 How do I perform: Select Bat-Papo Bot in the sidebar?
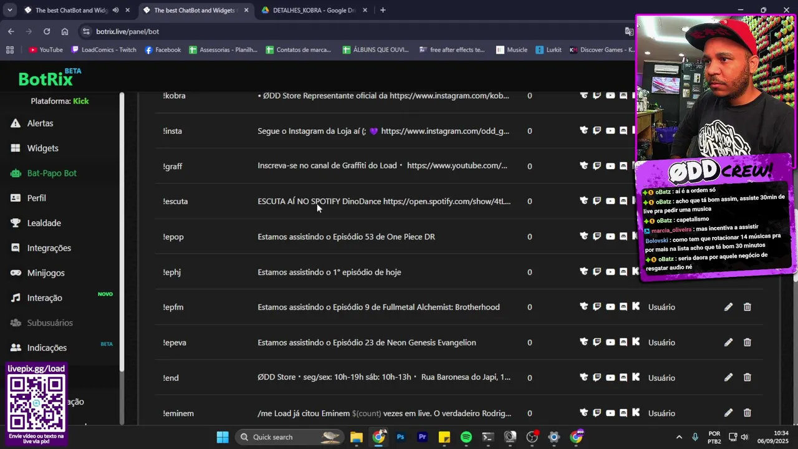pos(52,173)
